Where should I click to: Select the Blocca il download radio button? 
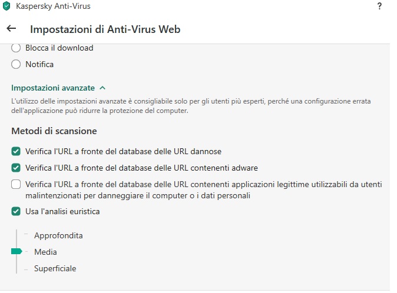click(16, 48)
